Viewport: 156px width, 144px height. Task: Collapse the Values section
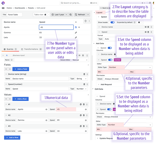[x=88, y=95]
